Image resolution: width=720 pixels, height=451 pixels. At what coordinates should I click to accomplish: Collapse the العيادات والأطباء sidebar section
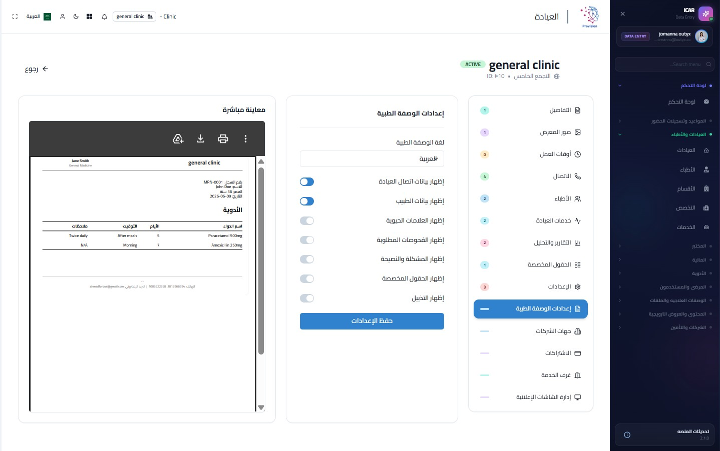click(x=665, y=134)
